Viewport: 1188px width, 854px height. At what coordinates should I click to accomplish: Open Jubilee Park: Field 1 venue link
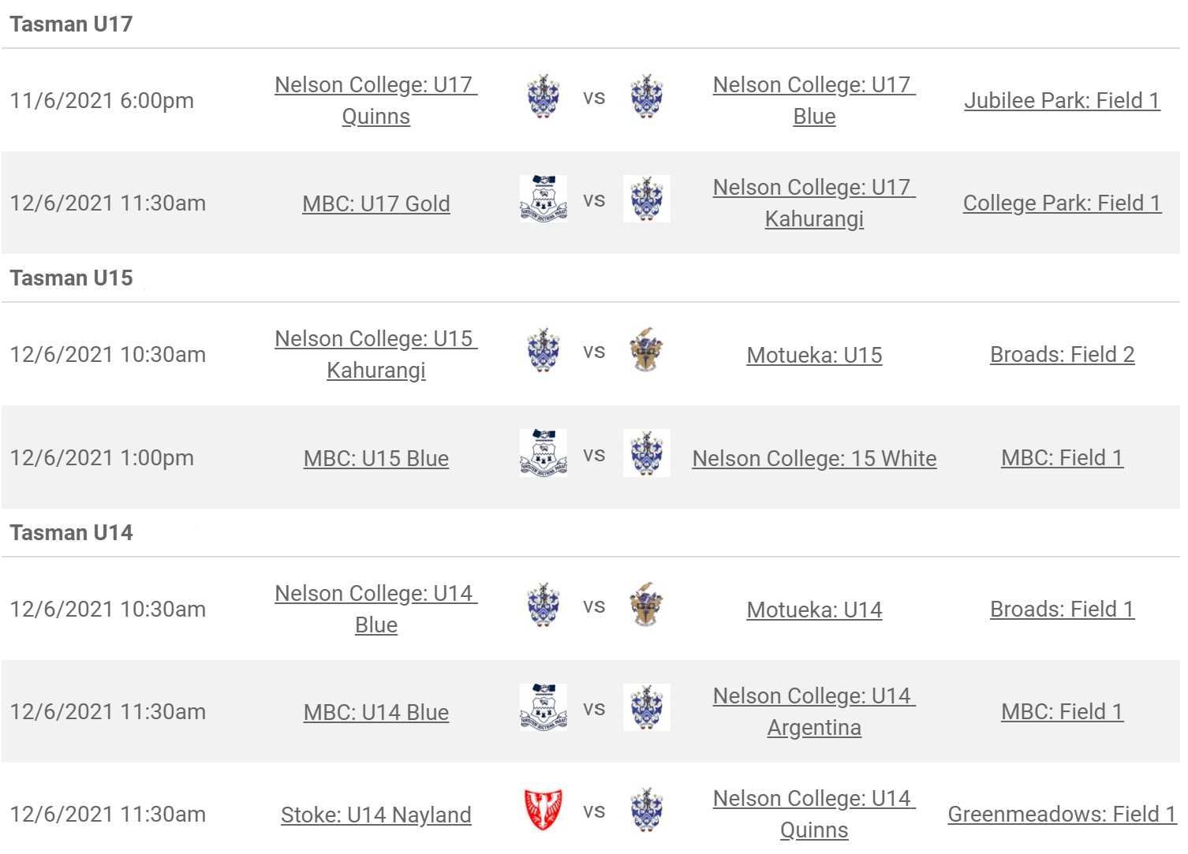tap(1062, 100)
